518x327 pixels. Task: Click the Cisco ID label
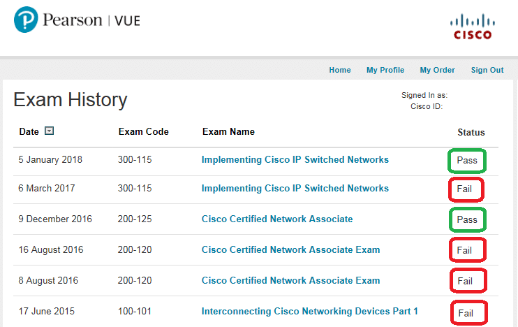pyautogui.click(x=426, y=106)
